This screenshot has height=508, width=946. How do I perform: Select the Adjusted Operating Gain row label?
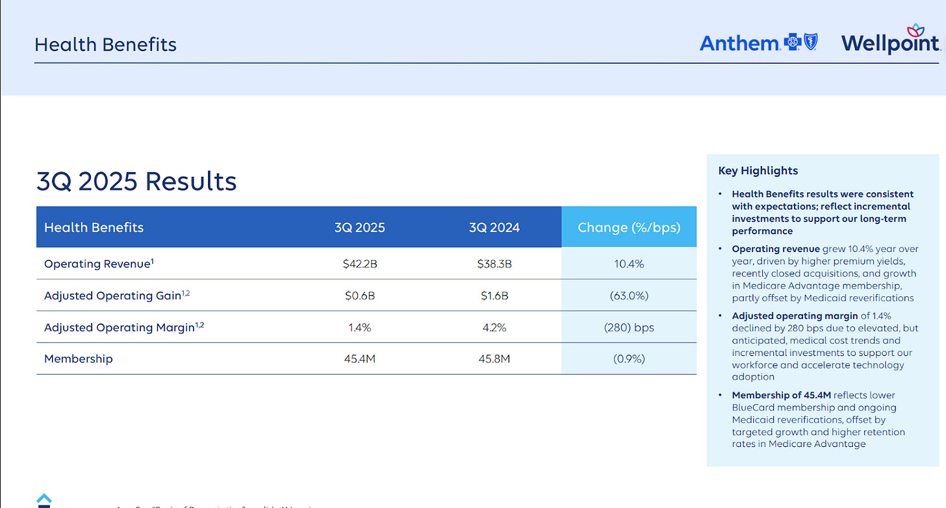[117, 296]
